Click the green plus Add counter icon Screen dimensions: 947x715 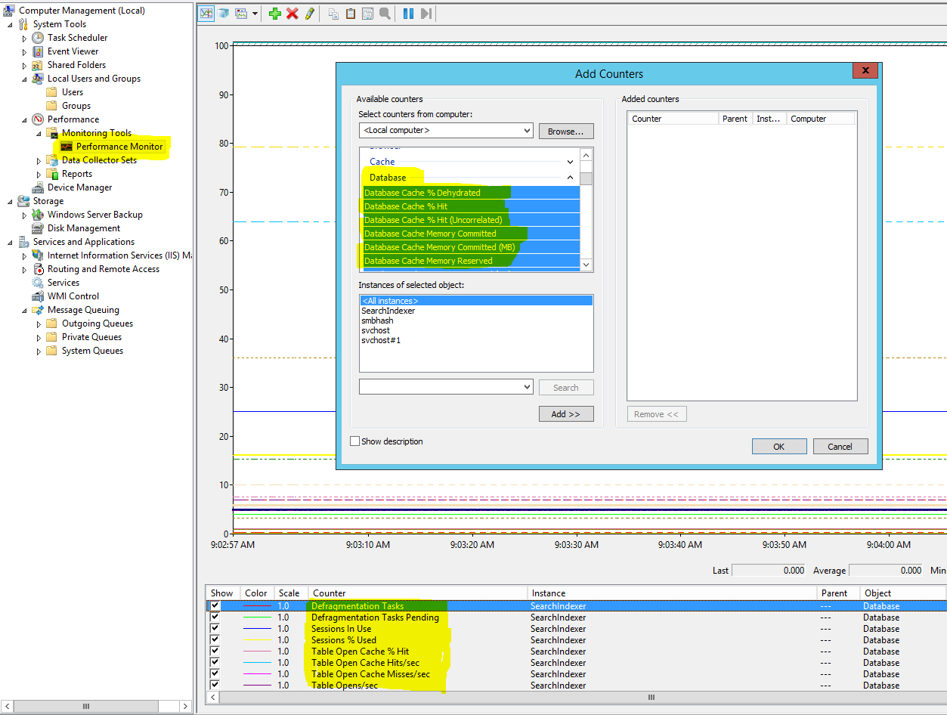275,14
